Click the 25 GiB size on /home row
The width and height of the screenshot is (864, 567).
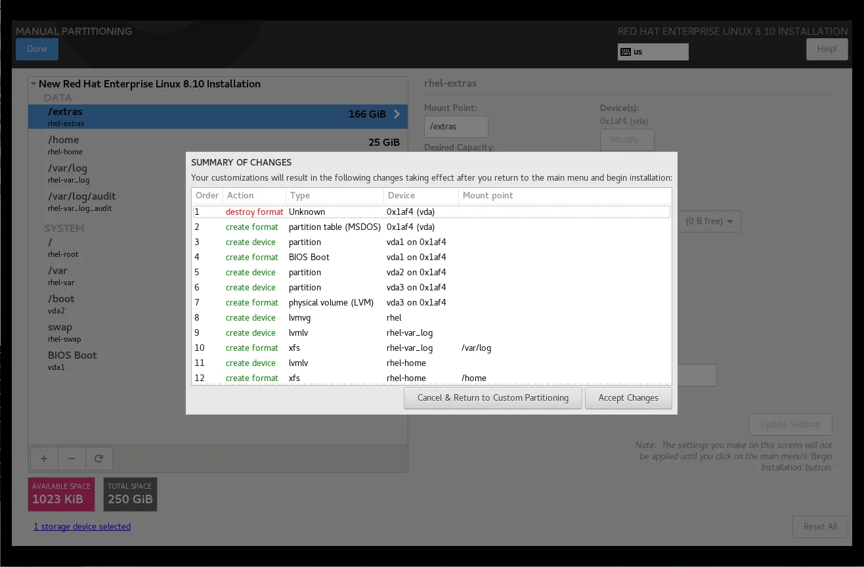pyautogui.click(x=384, y=143)
